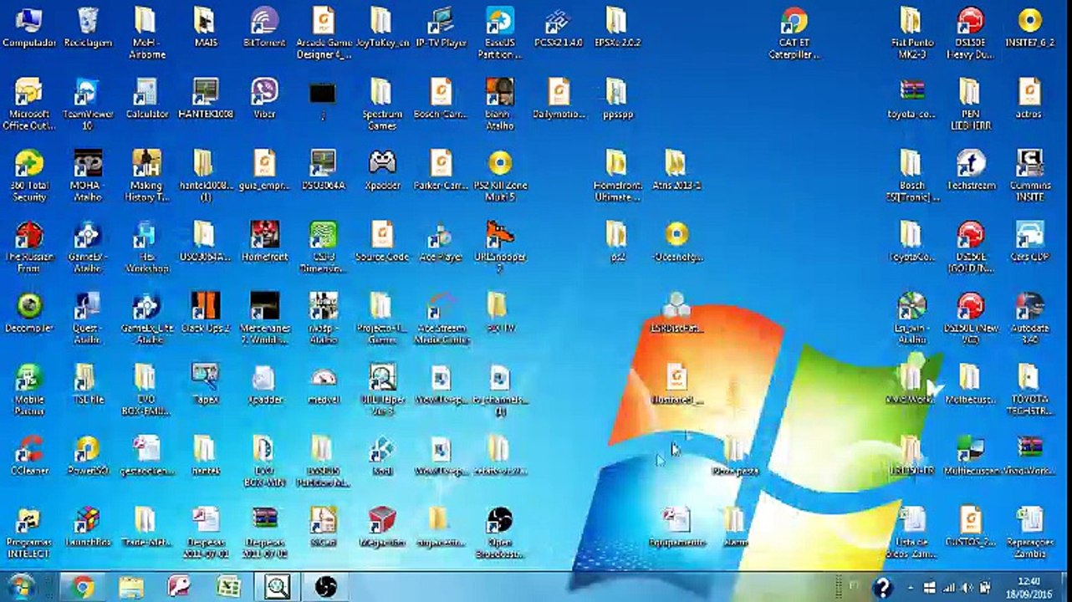The height and width of the screenshot is (602, 1072).
Task: Open Microsoft Excel from the taskbar
Action: [x=227, y=587]
